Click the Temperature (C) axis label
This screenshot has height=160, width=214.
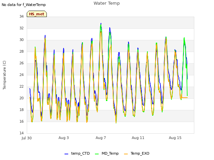coord(4,75)
